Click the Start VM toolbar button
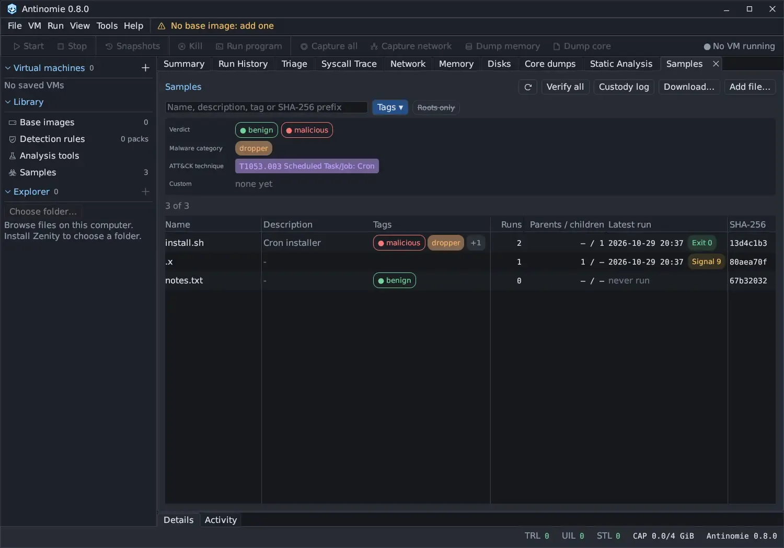The width and height of the screenshot is (784, 548). (29, 46)
